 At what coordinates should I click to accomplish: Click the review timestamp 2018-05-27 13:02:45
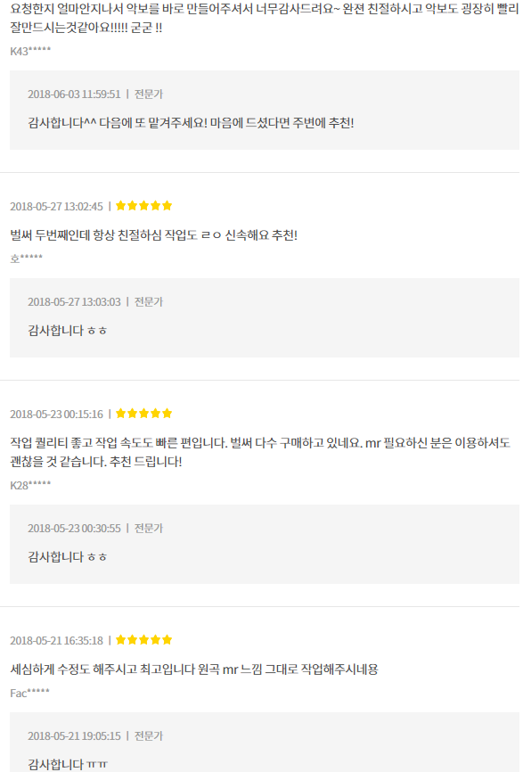(57, 206)
